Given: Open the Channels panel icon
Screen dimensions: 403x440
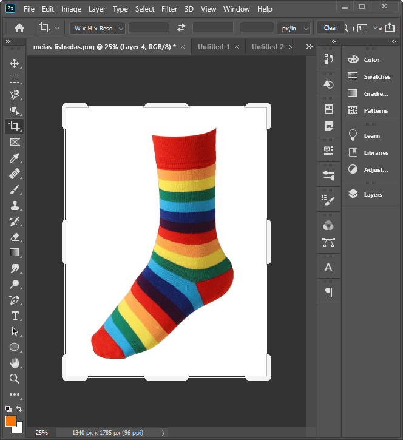Looking at the screenshot, I should click(328, 225).
